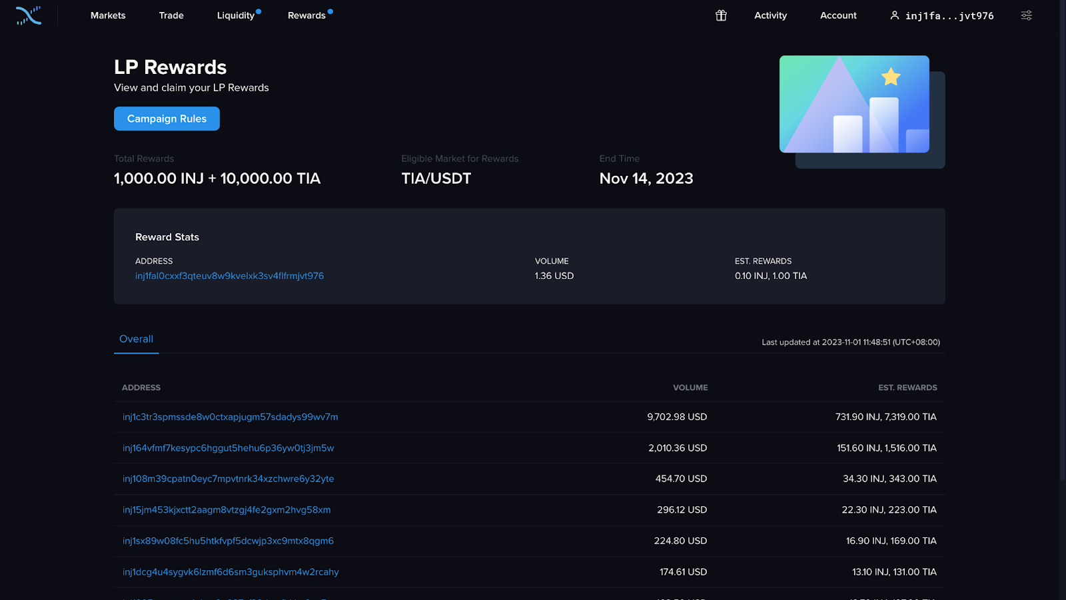Open address inj15jm453kjxctt2aagm8vtzgj4fe2gxm2hvg58xm

227,510
